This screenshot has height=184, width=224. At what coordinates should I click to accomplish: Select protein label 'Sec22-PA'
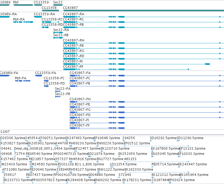coord(63,89)
